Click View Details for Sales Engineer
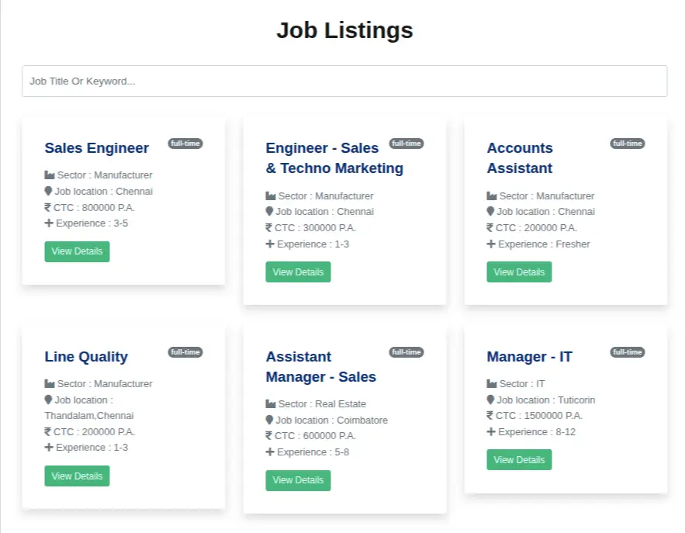Screen dimensions: 685x533 click(x=77, y=251)
